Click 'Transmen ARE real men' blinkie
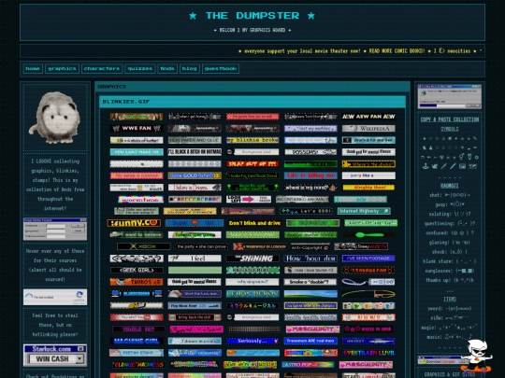 click(310, 341)
